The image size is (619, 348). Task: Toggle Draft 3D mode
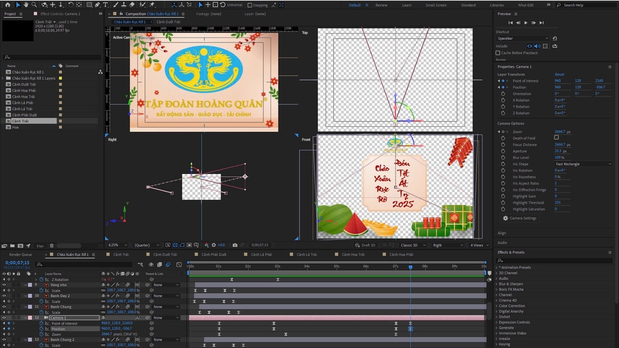pos(365,245)
